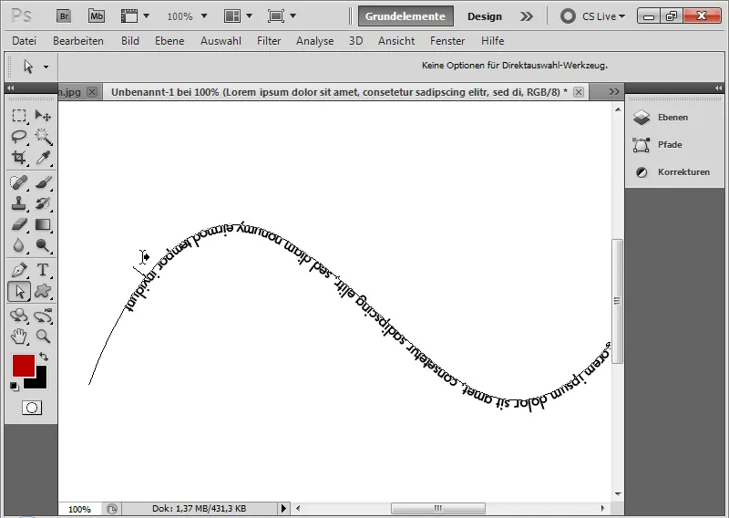Select the Custom Shape tool

click(43, 291)
